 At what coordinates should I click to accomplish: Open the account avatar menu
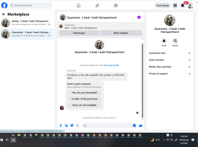pos(190,6)
